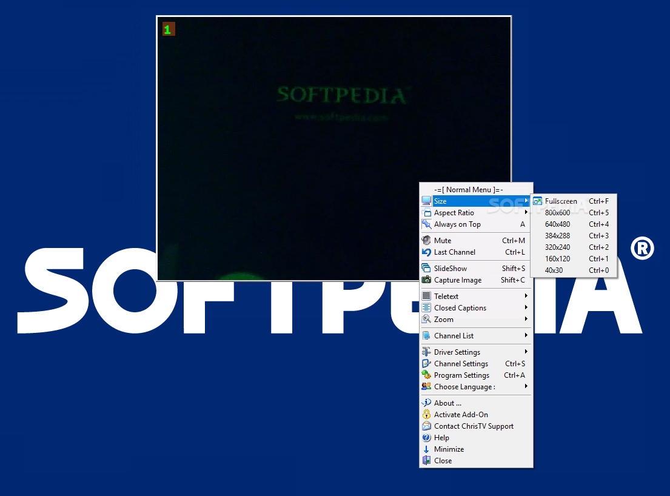
Task: Click the -=[ Normal Menu ]=- header
Action: tap(468, 190)
